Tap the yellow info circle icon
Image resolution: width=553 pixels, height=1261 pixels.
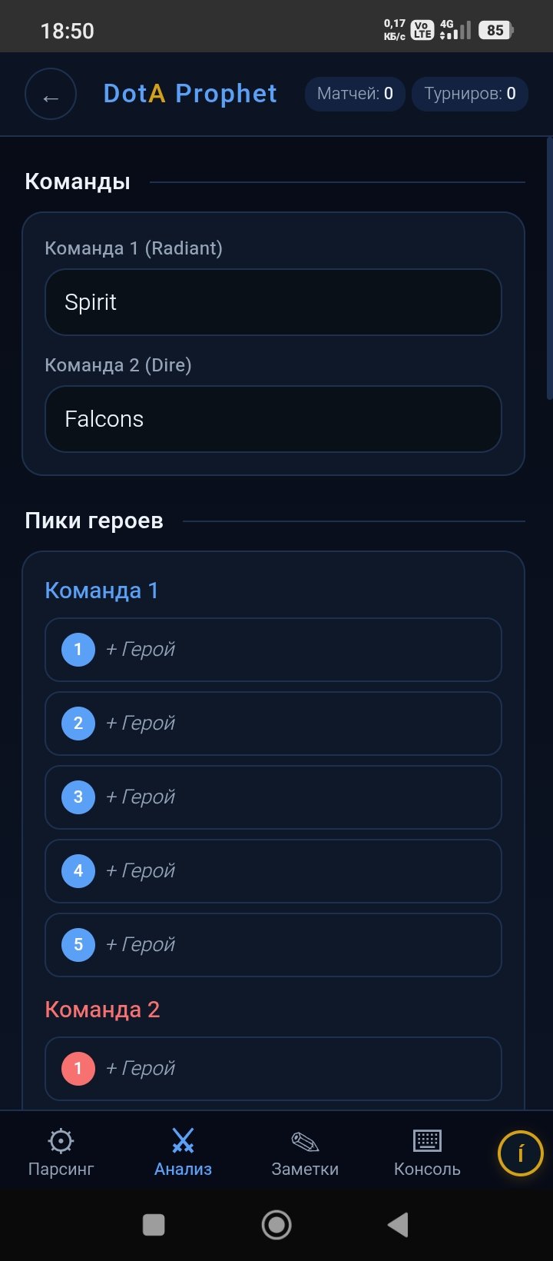520,1154
